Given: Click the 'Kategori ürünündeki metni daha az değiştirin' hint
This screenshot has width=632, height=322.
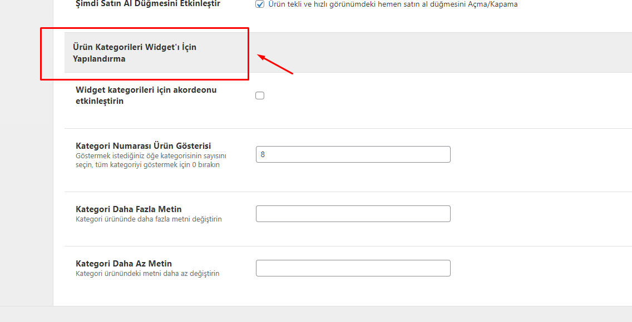Looking at the screenshot, I should pyautogui.click(x=147, y=273).
